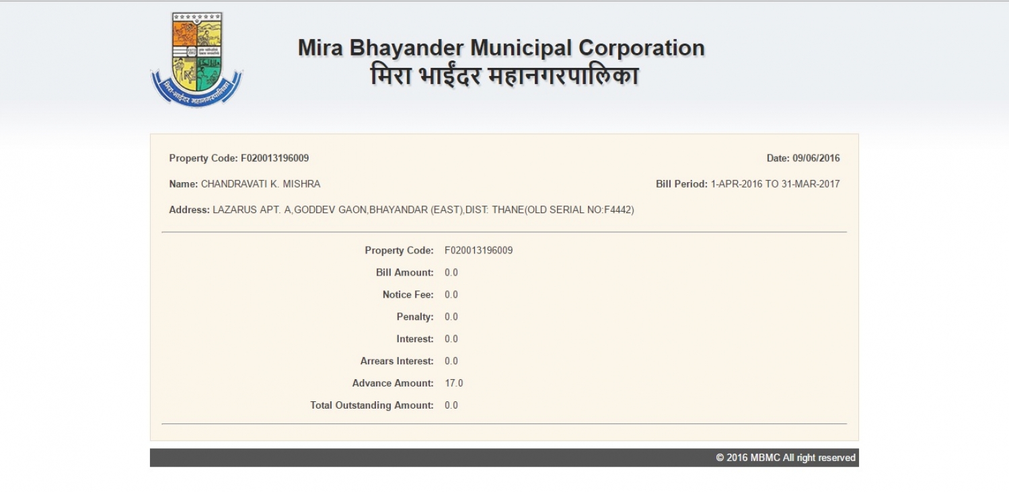
Task: Click the English Mira Bhayander Municipal Corporation heading
Action: 501,48
